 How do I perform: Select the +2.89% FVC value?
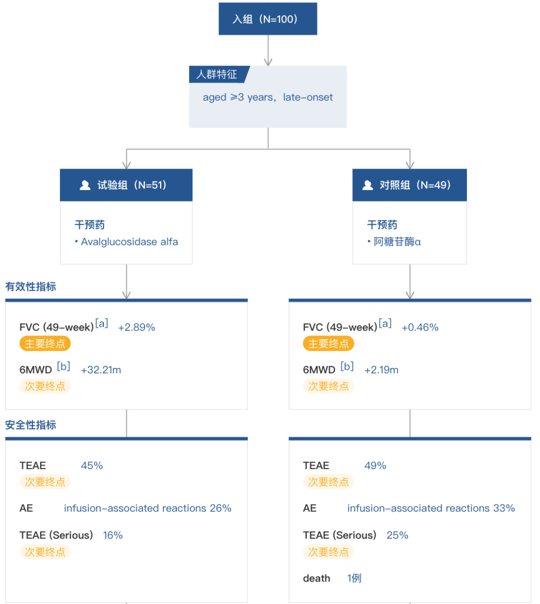point(136,327)
